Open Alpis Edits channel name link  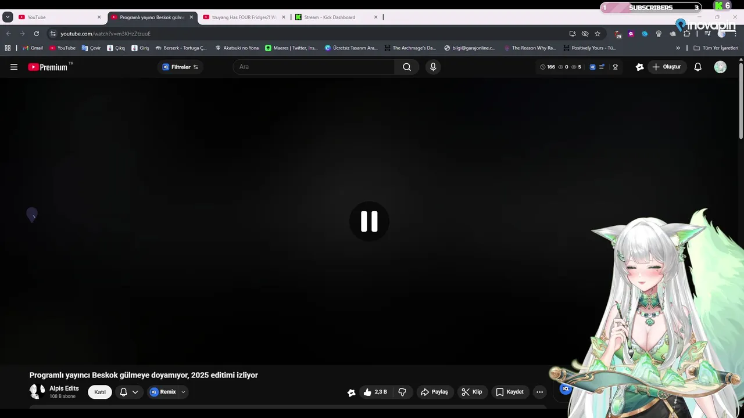click(64, 388)
